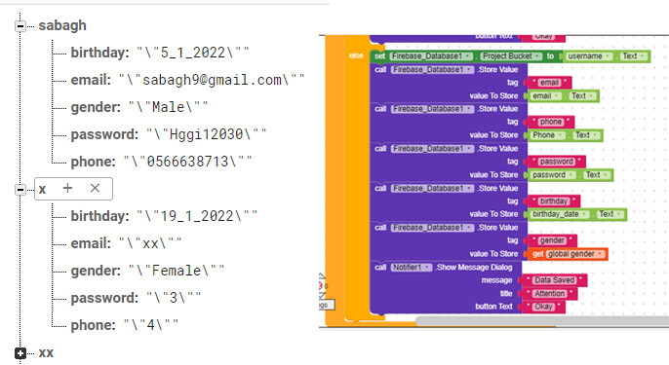Click the delete X icon on x node
The height and width of the screenshot is (365, 669).
pyautogui.click(x=95, y=188)
